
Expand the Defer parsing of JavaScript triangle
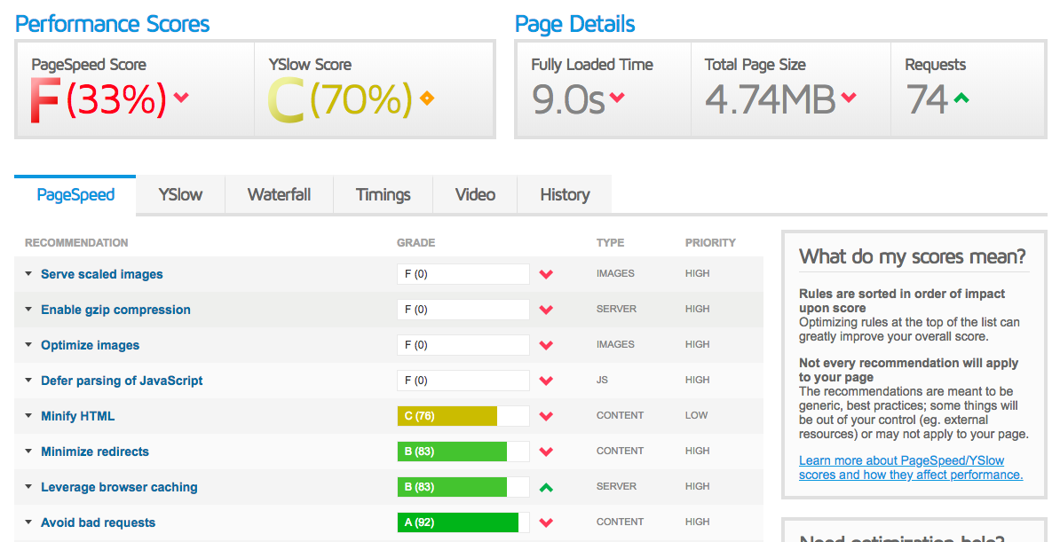[28, 380]
